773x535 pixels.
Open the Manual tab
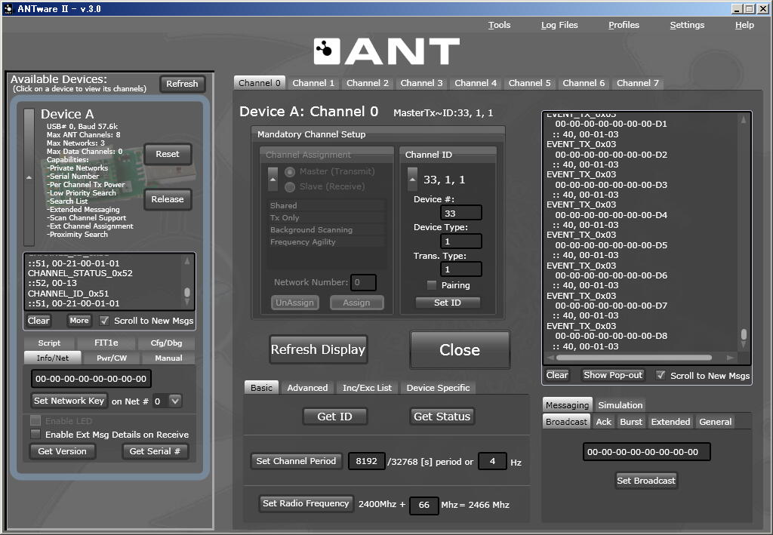click(x=168, y=358)
